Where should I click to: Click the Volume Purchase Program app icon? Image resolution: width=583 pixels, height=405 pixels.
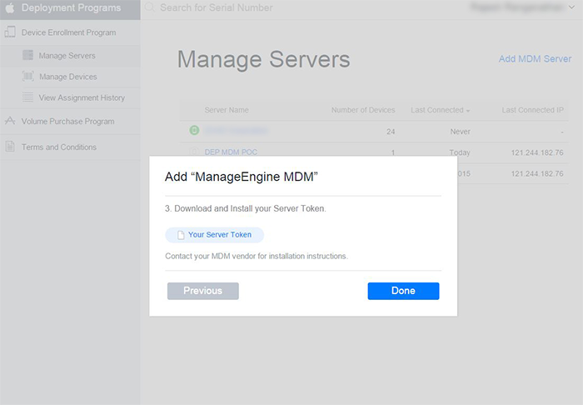click(10, 121)
